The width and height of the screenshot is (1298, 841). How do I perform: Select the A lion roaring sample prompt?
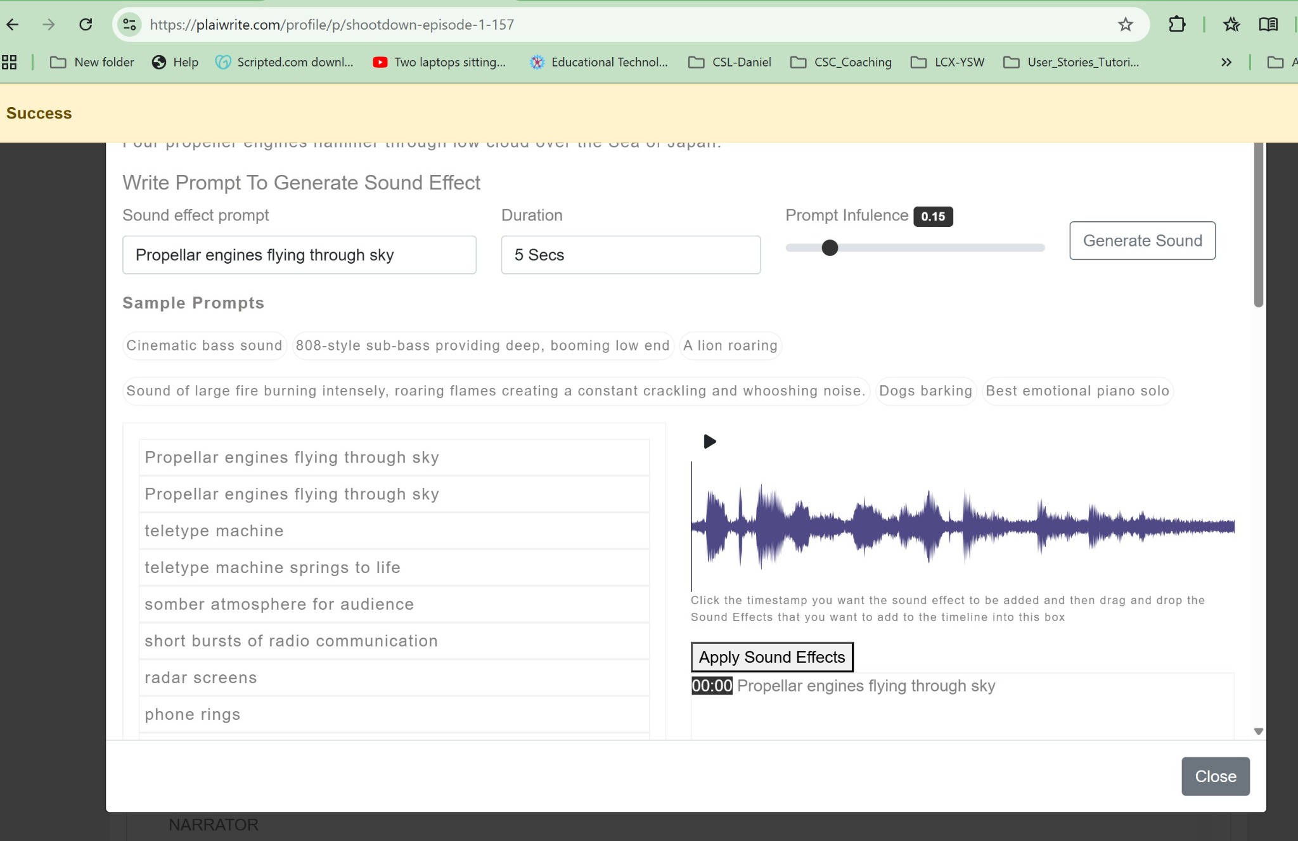point(730,345)
